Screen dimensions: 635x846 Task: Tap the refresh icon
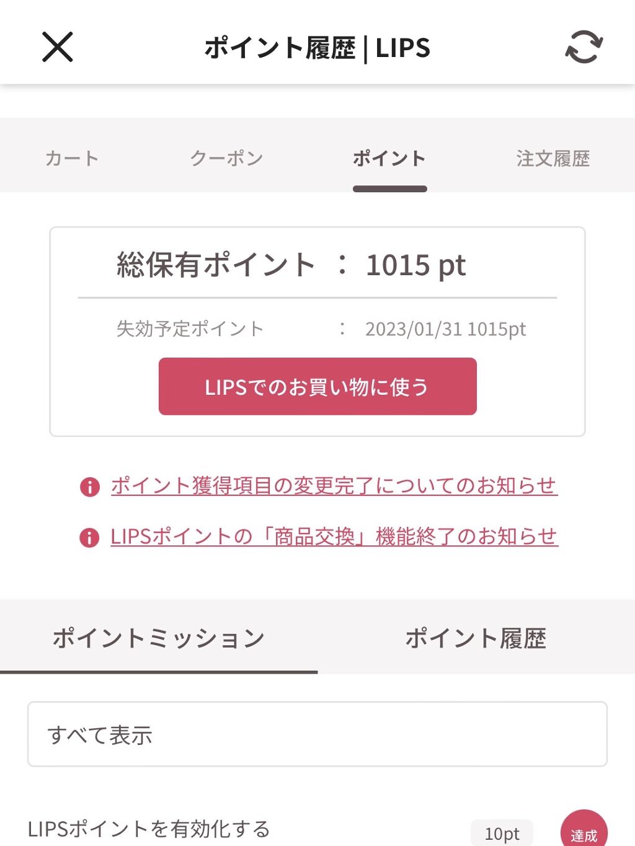pyautogui.click(x=584, y=47)
